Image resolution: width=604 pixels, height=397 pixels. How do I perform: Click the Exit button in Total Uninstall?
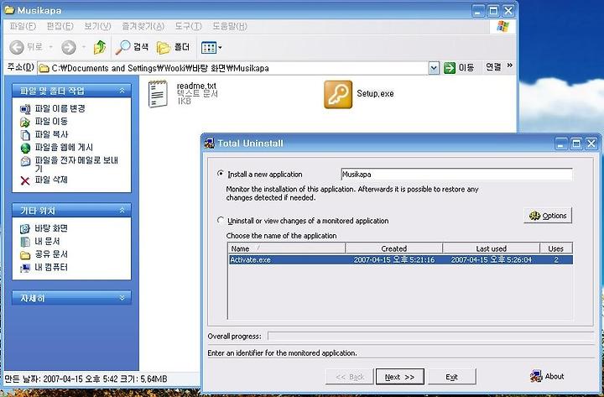coord(452,377)
